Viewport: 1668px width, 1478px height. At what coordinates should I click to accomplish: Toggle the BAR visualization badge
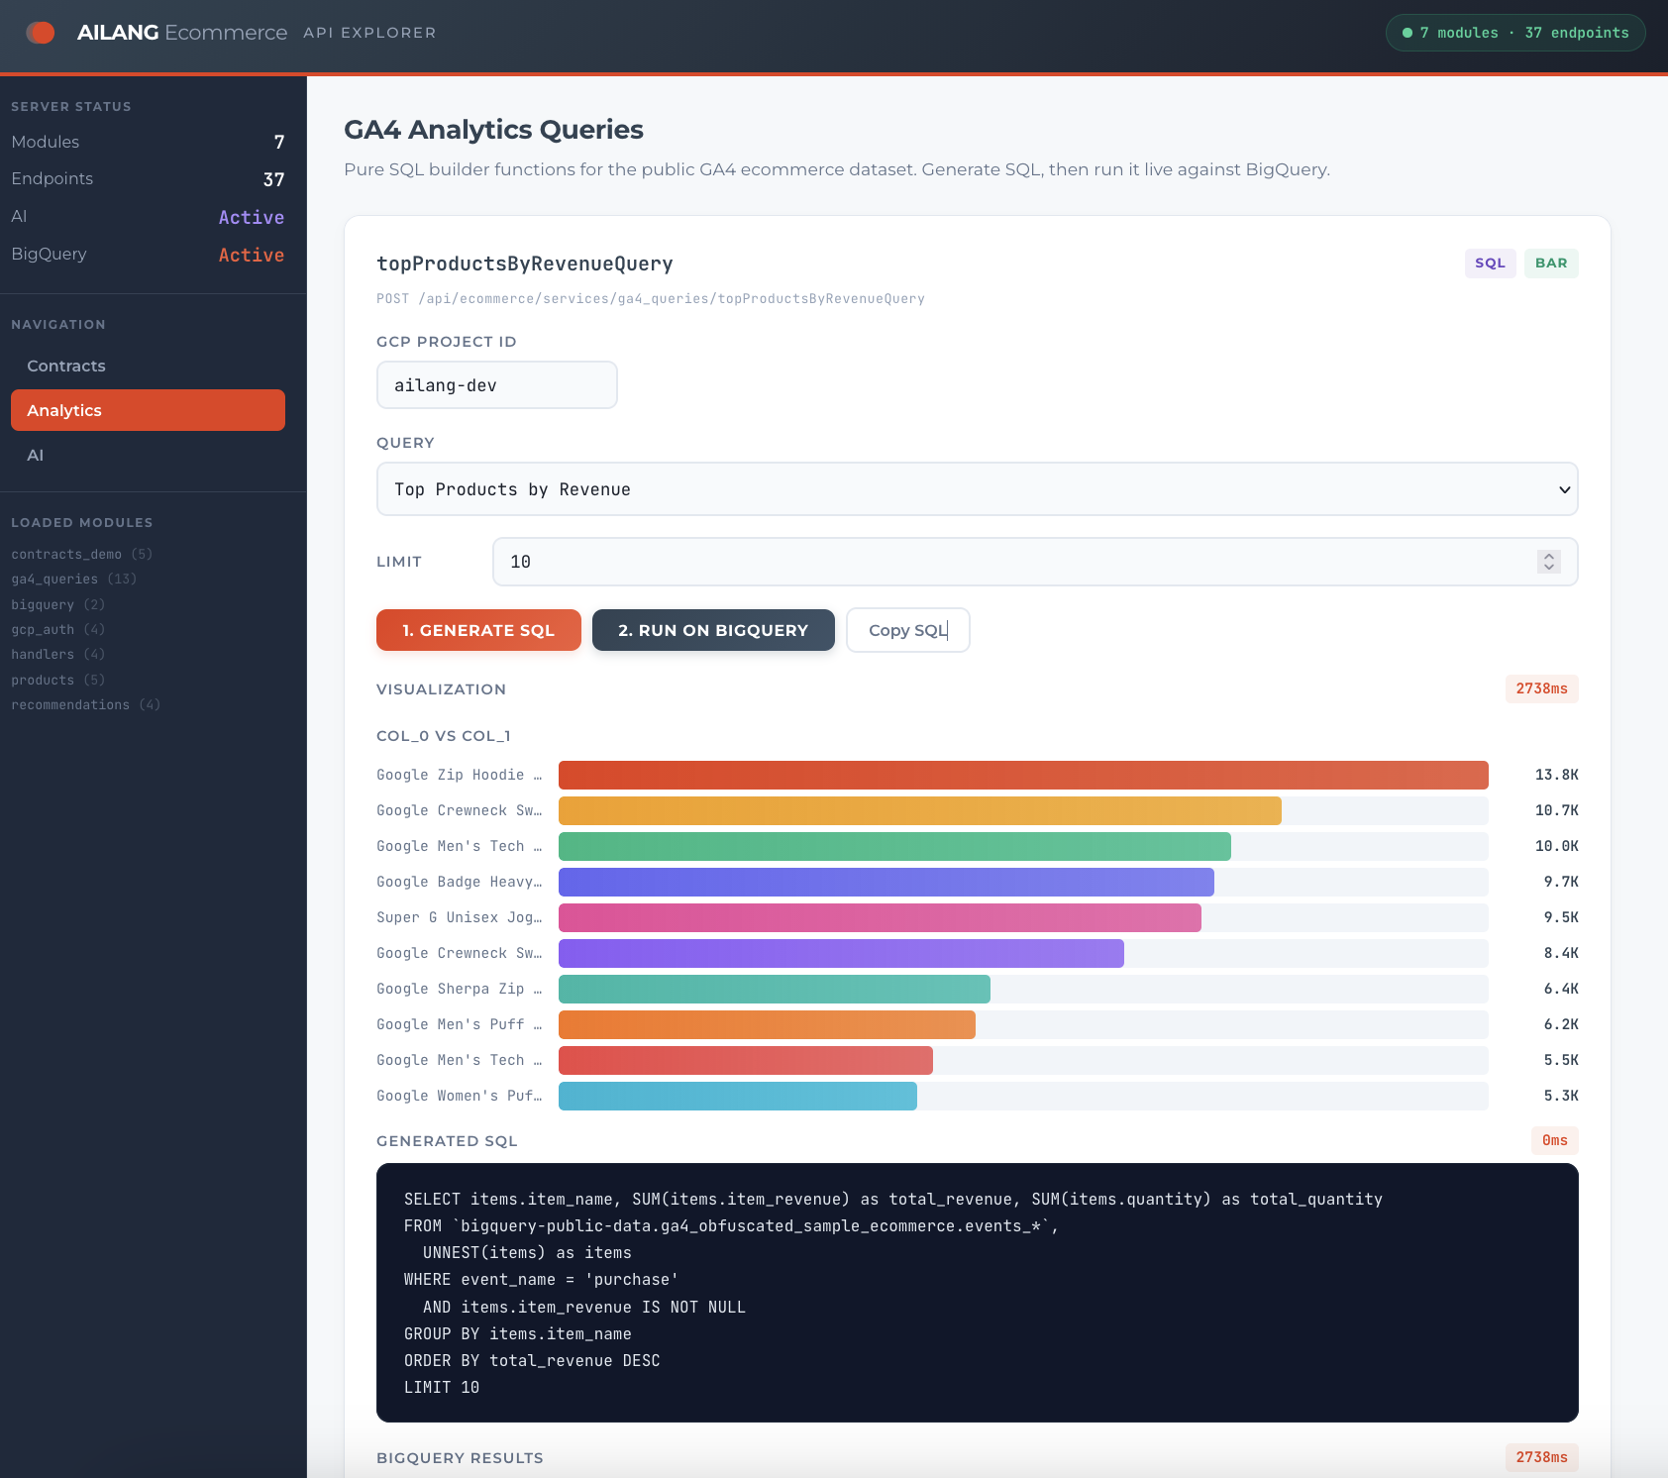(1551, 264)
